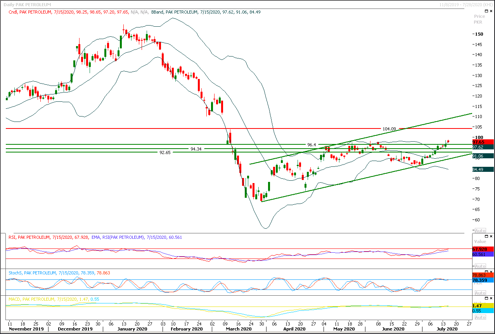The width and height of the screenshot is (495, 334).
Task: Click the 100 price axis label
Action: tap(479, 137)
